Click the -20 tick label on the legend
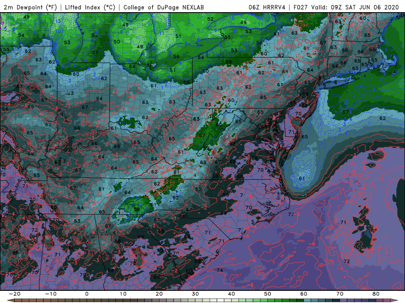The width and height of the screenshot is (405, 303). (15, 294)
